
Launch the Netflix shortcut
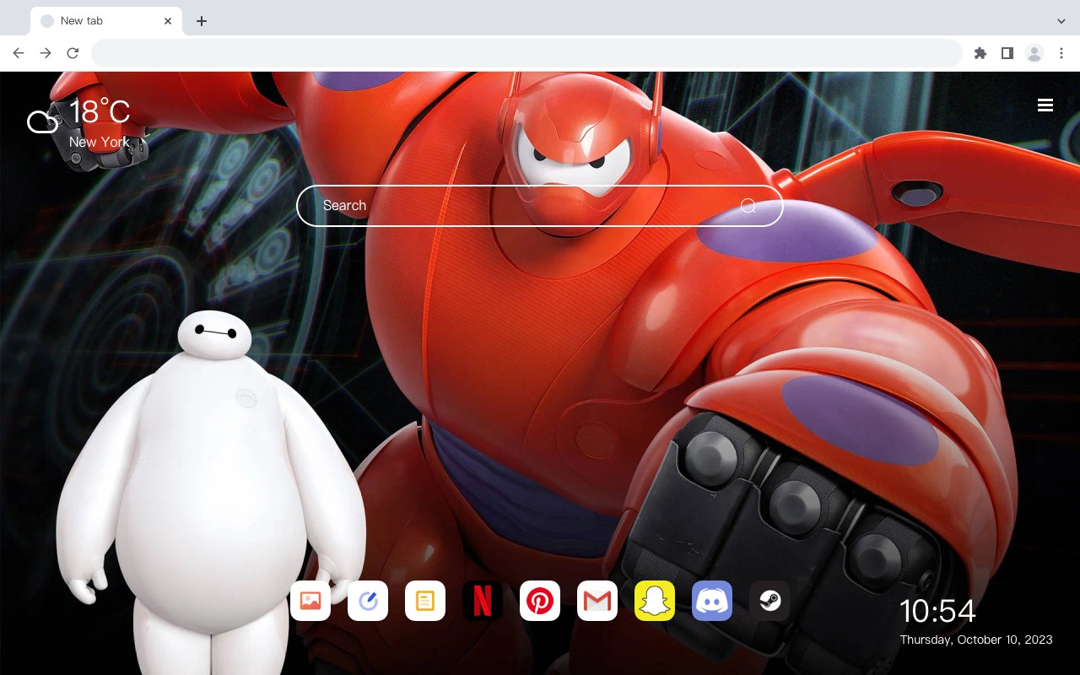[483, 601]
